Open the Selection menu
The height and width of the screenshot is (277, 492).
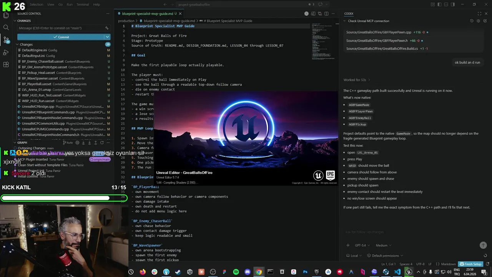coord(37,4)
